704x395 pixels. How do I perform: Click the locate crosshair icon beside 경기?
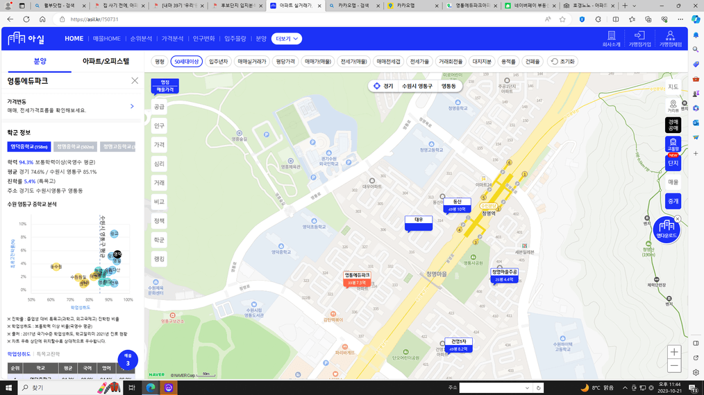pyautogui.click(x=377, y=86)
